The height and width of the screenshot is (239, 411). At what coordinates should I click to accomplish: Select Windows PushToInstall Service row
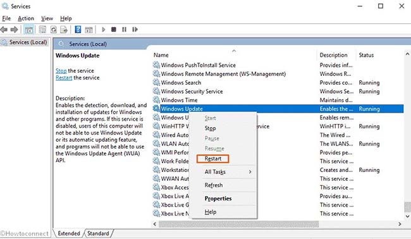pos(278,65)
